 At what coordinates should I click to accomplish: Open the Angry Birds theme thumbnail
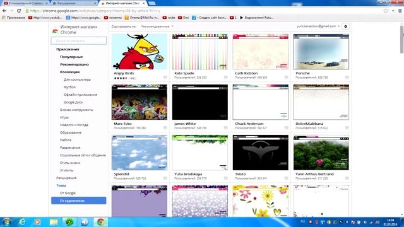point(140,52)
